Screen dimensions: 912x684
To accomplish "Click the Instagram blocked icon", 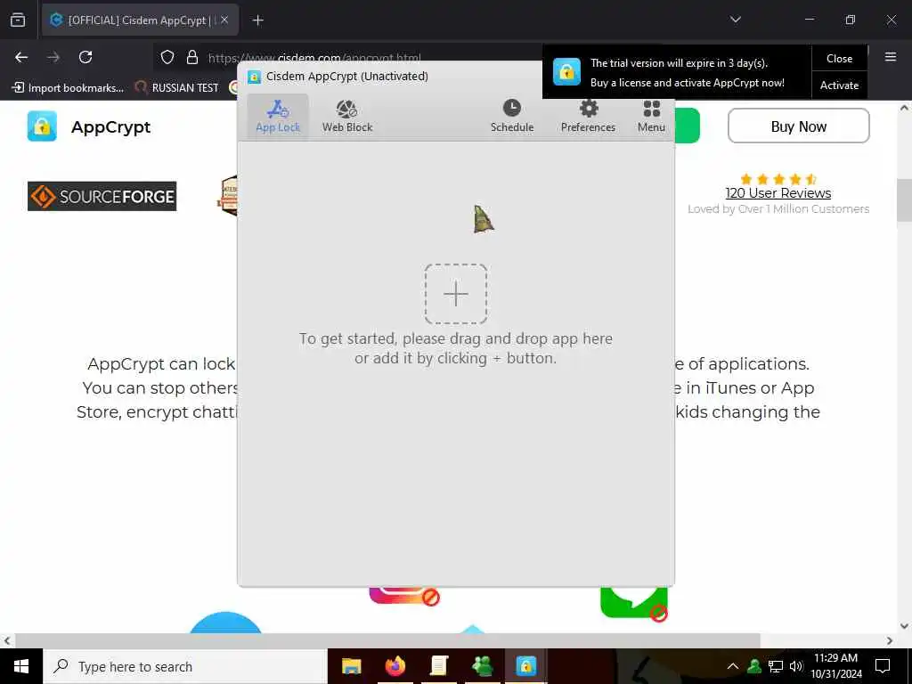I will [x=404, y=596].
